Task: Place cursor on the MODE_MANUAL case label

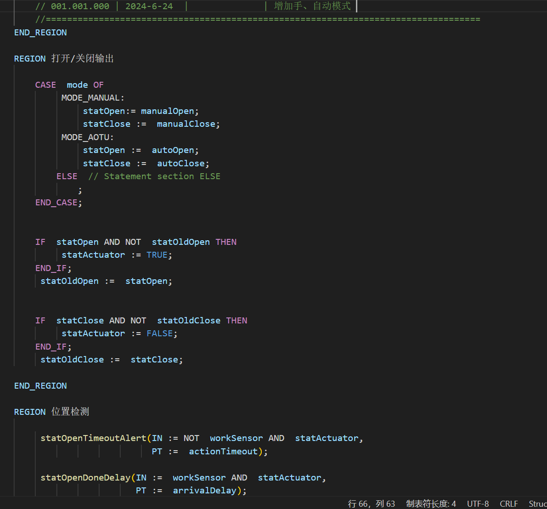Action: tap(92, 98)
